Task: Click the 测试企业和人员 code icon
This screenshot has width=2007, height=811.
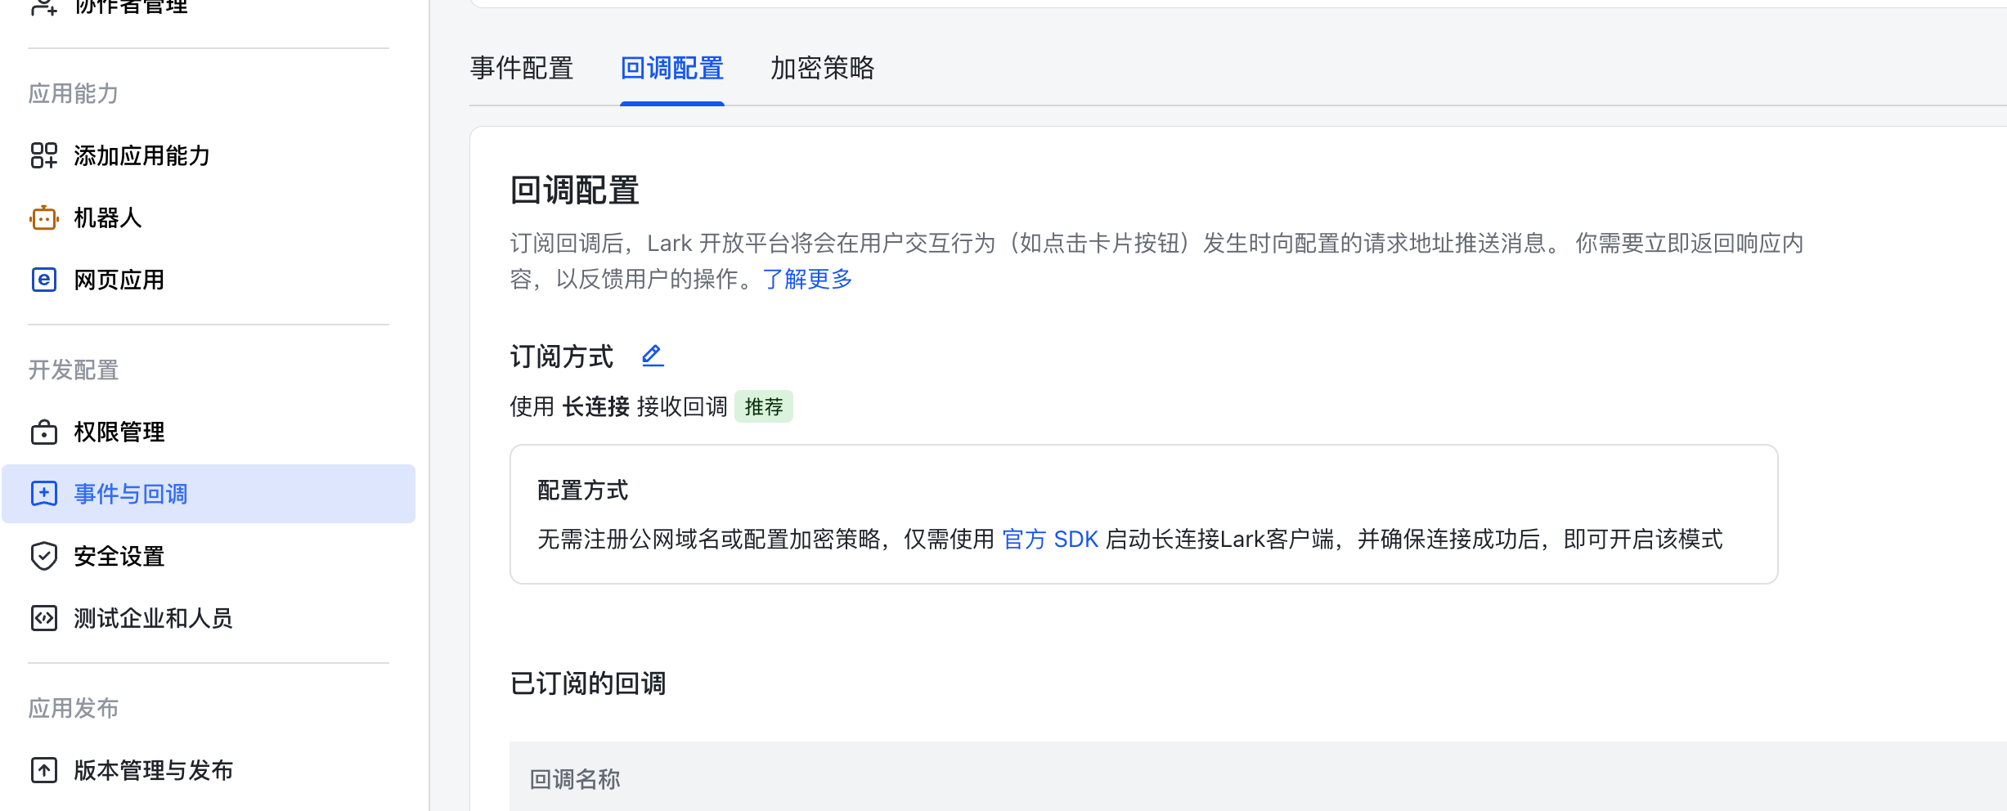Action: click(43, 618)
